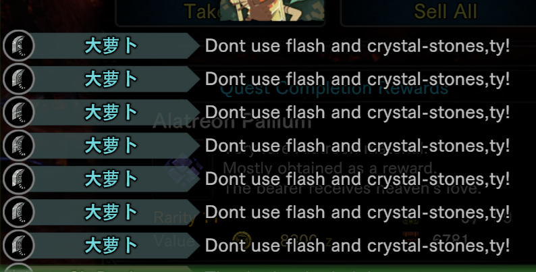
Task: Select the partially visible green chat row
Action: [268, 269]
